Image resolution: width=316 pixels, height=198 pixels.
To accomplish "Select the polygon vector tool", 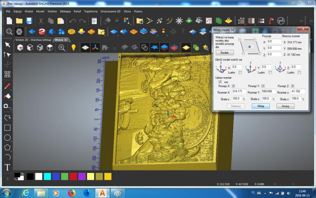I will (7, 147).
